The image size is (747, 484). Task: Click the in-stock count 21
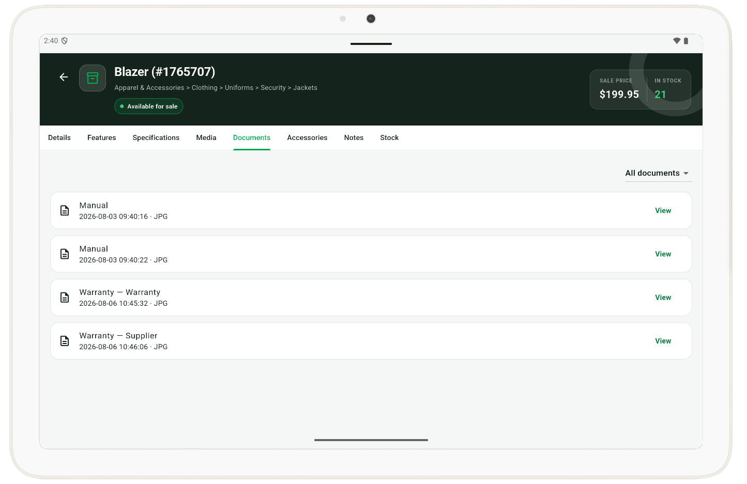(x=660, y=95)
